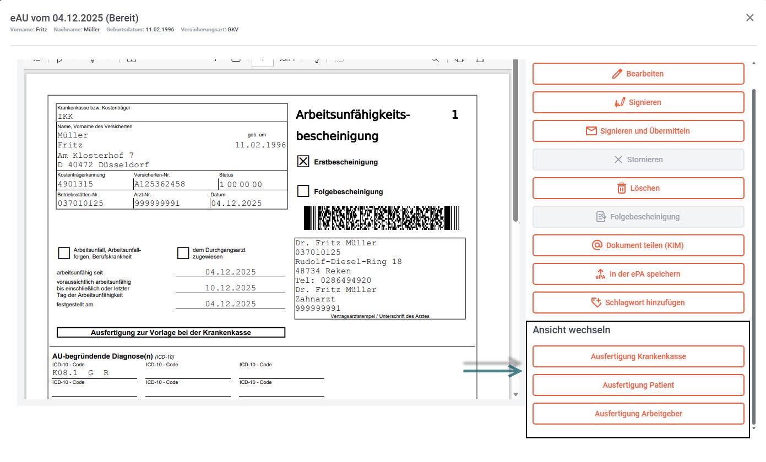
Task: Click the document icon on the Folgebescheinigung button
Action: pyautogui.click(x=601, y=217)
